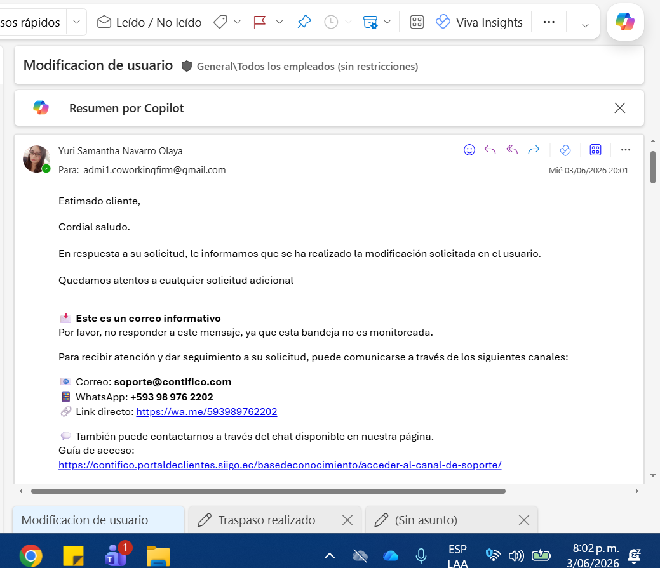The height and width of the screenshot is (568, 660).
Task: Open Google Chrome from taskbar
Action: click(x=30, y=556)
